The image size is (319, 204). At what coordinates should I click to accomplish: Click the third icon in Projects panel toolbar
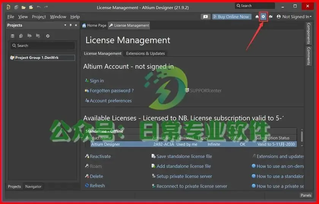coord(30,36)
